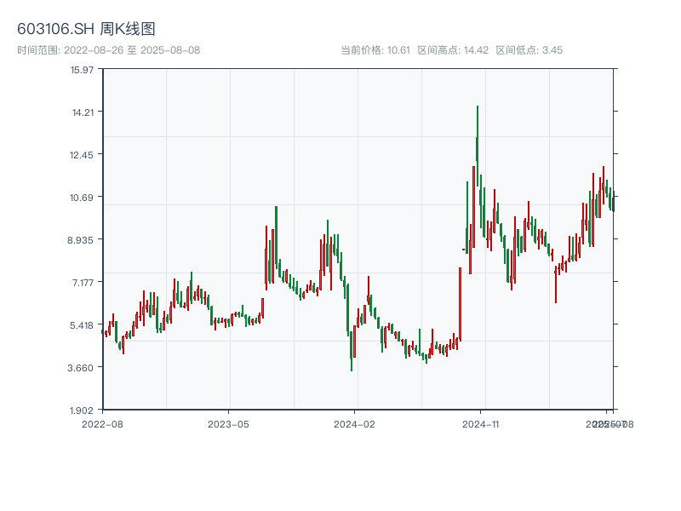
Task: Click x-axis label 2024-11
Action: tap(480, 424)
